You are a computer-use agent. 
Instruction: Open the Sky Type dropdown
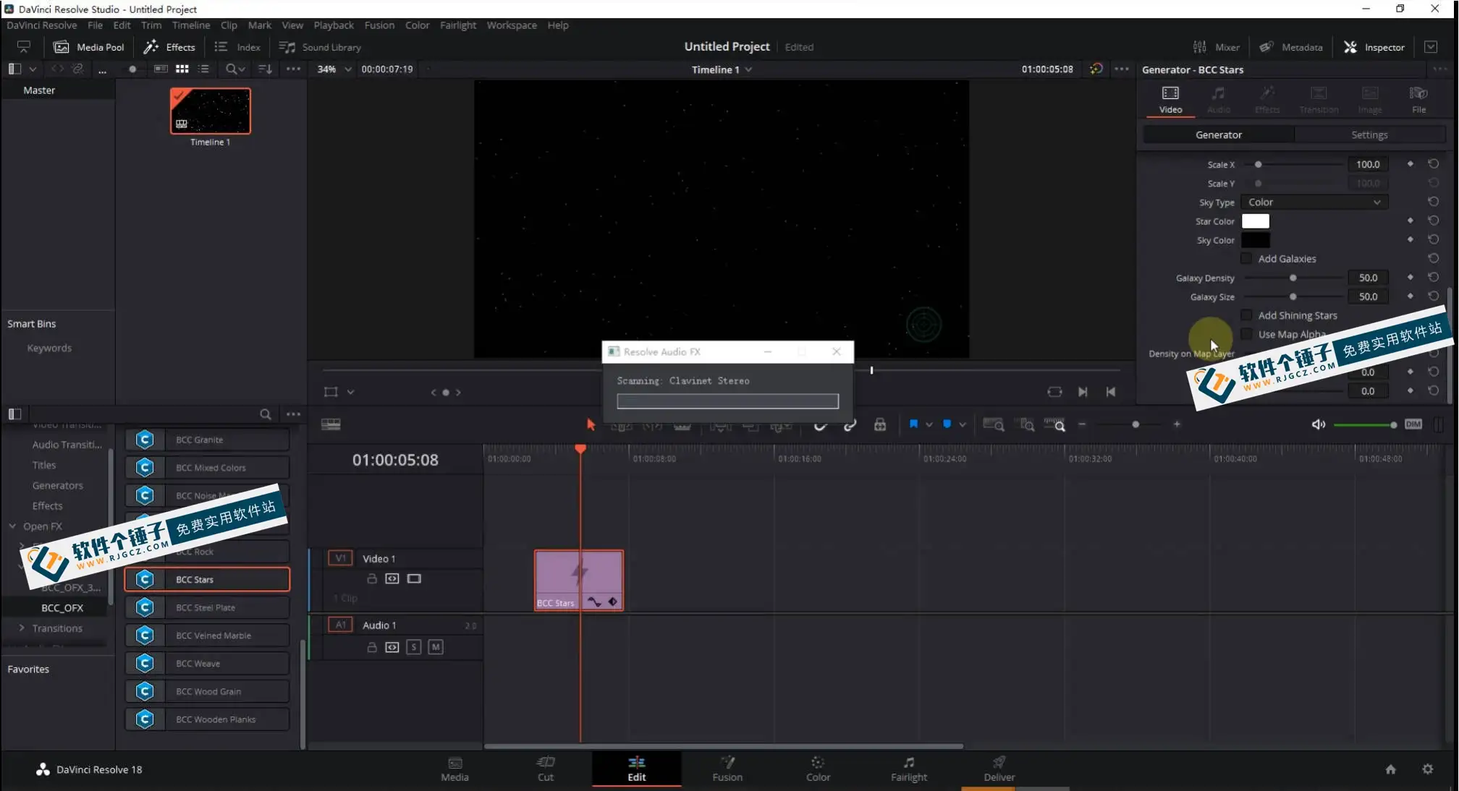(1314, 202)
